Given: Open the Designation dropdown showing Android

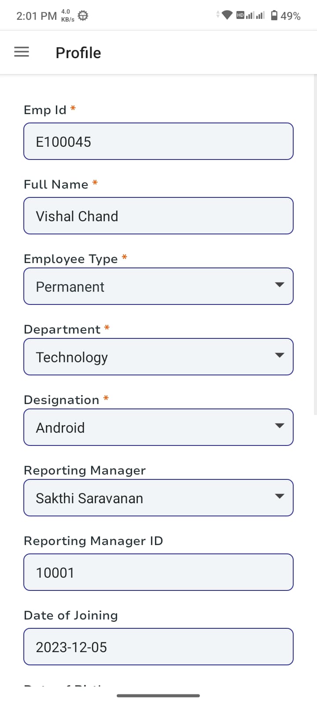Looking at the screenshot, I should pyautogui.click(x=158, y=427).
